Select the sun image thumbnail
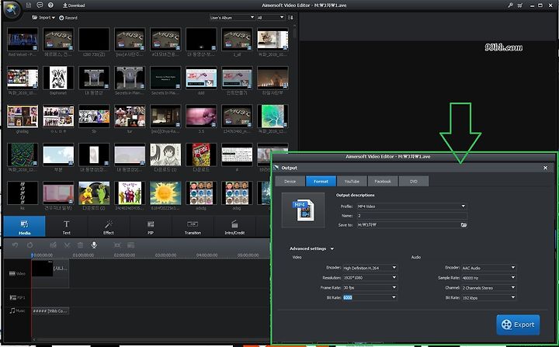The width and height of the screenshot is (559, 347). coord(165,193)
